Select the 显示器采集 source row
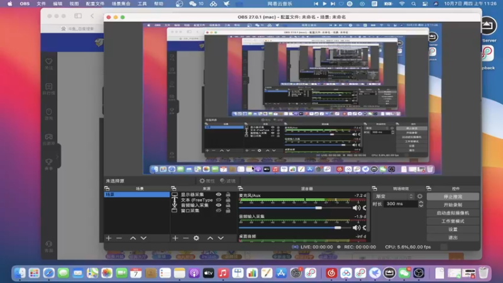 point(203,194)
